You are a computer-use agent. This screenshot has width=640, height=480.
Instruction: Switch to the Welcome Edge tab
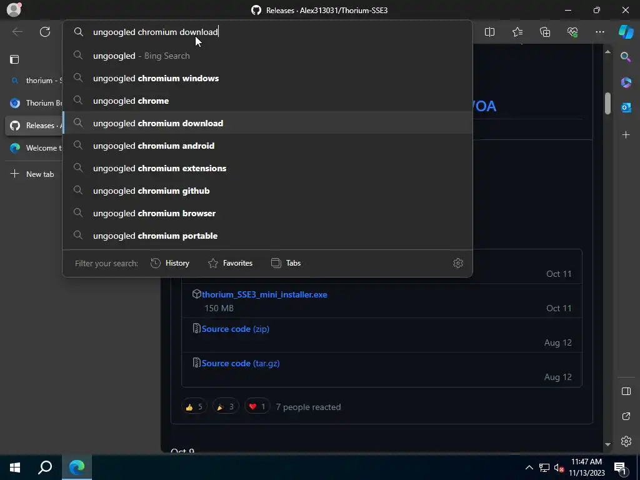pos(34,147)
